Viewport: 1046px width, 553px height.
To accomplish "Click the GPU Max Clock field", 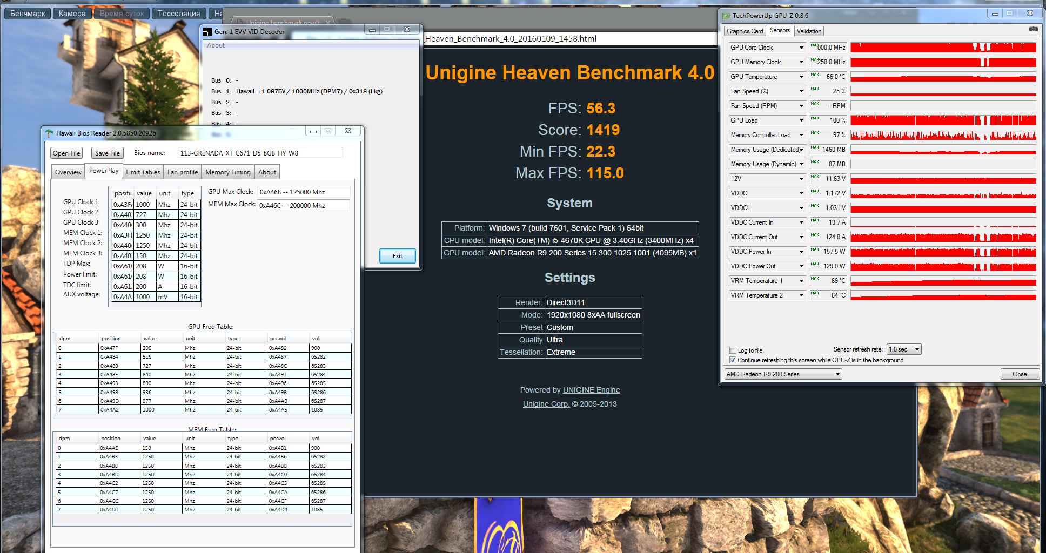I will click(x=304, y=192).
